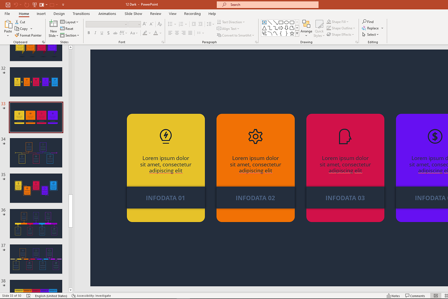Open the font size combo box

click(x=134, y=24)
